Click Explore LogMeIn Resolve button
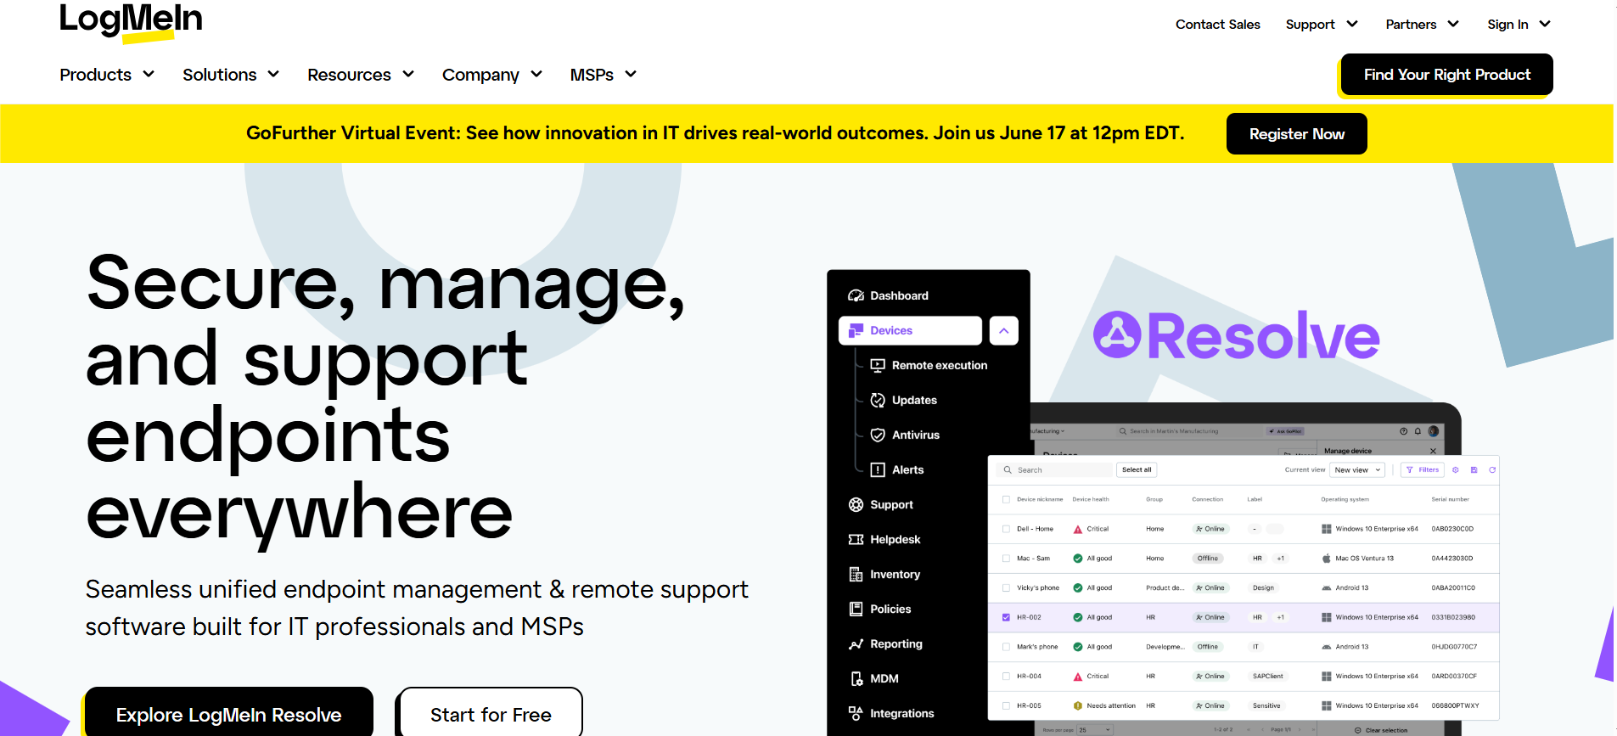Image resolution: width=1617 pixels, height=736 pixels. click(x=228, y=711)
